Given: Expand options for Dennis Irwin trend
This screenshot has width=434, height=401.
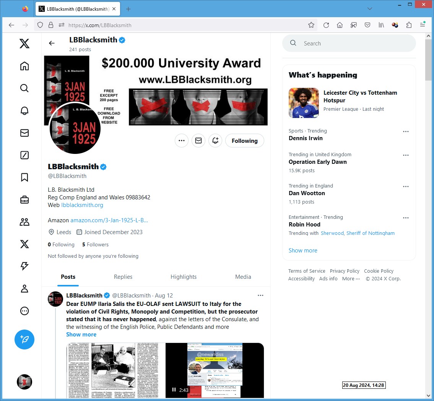Looking at the screenshot, I should [406, 132].
